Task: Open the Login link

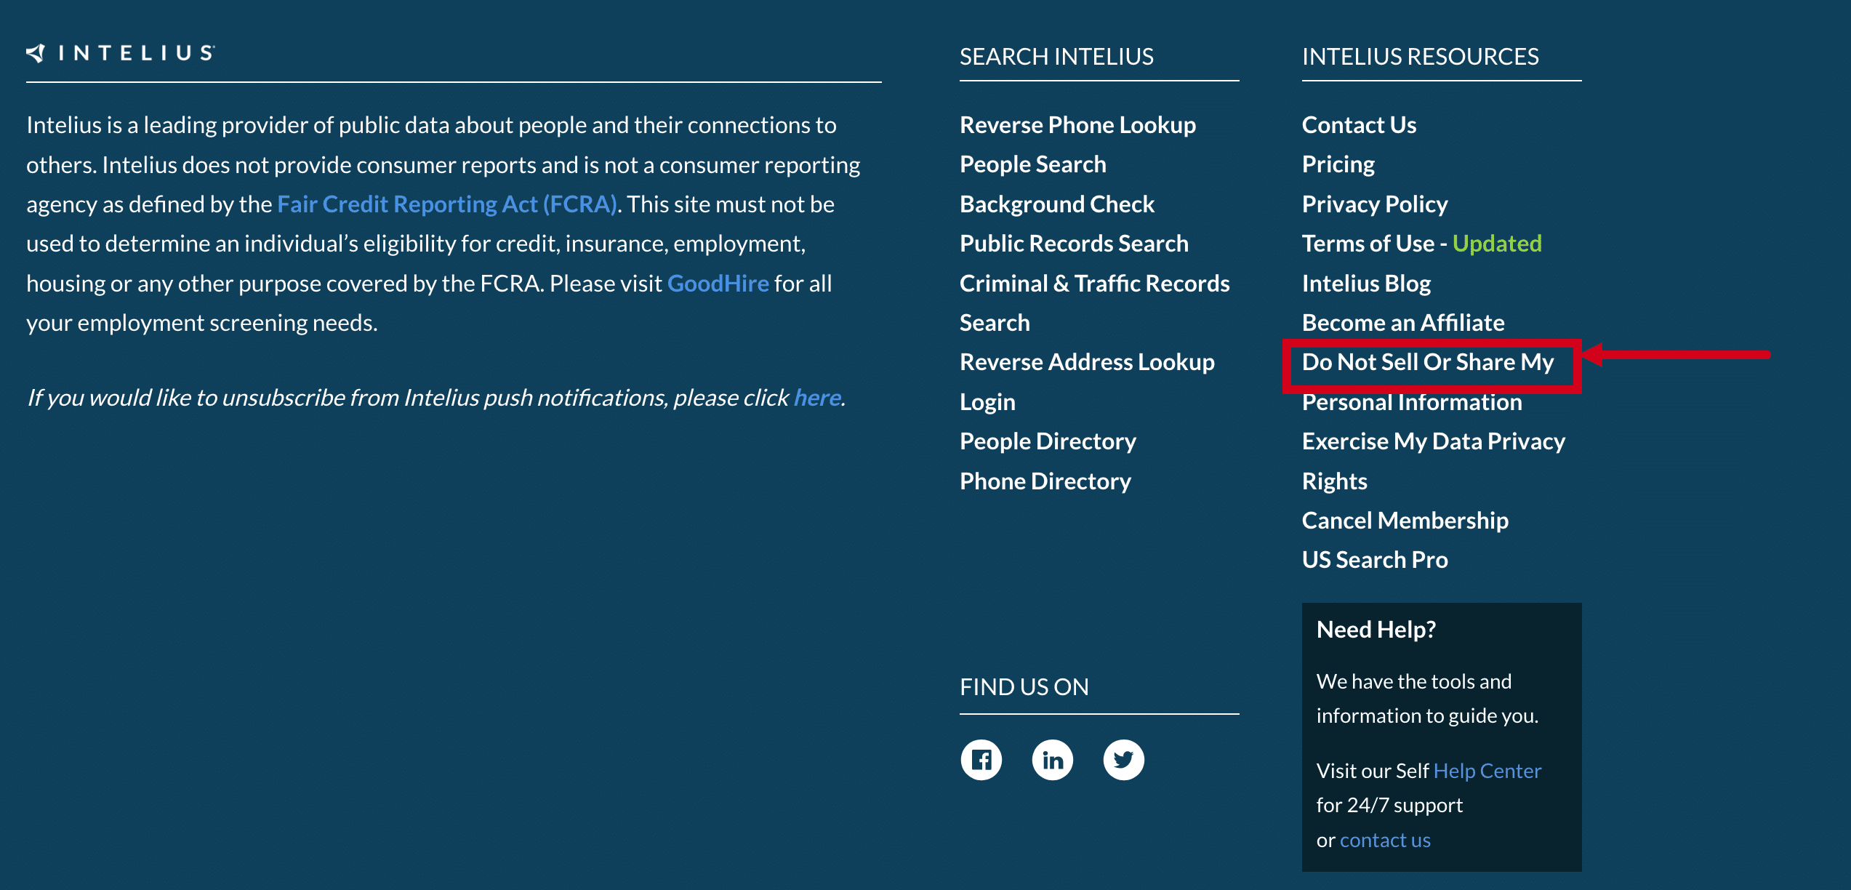Action: tap(987, 402)
